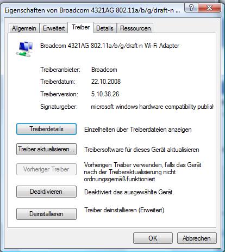Click the help question mark button
Image resolution: width=225 pixels, height=252 pixels.
191,8
